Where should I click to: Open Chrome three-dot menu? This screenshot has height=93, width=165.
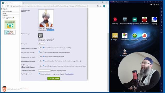click(107, 6)
